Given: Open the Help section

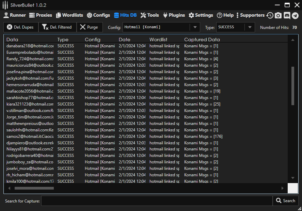Looking at the screenshot, I should tap(225, 15).
